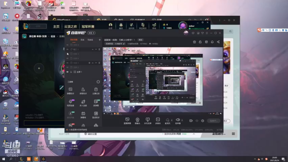This screenshot has width=288, height=162.
Task: Open streamer avatar in streaming app title bar
Action: pos(186,33)
